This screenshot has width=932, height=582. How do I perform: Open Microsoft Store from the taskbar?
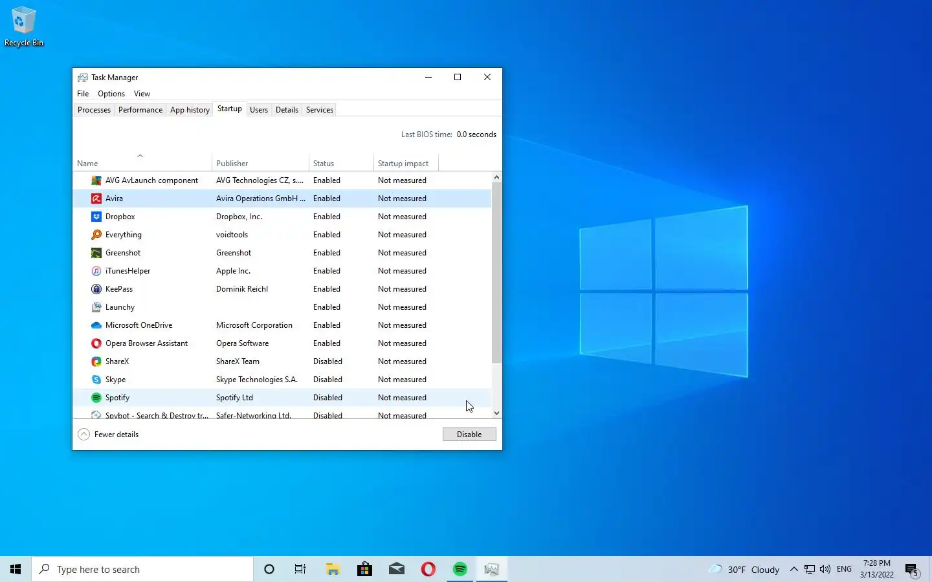[x=364, y=569]
